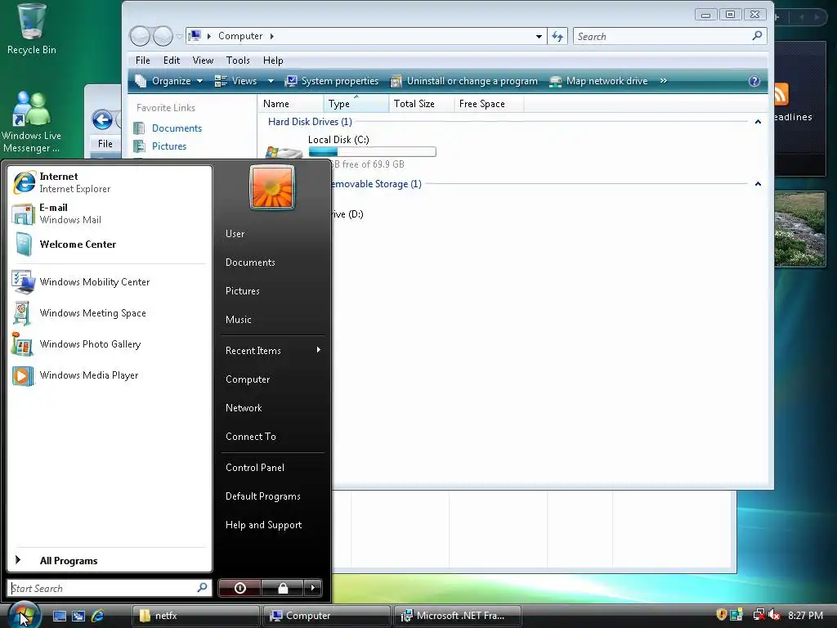Open the Tools menu in Computer window
837x628 pixels.
(x=238, y=61)
